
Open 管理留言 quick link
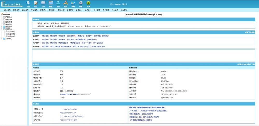coord(45,46)
